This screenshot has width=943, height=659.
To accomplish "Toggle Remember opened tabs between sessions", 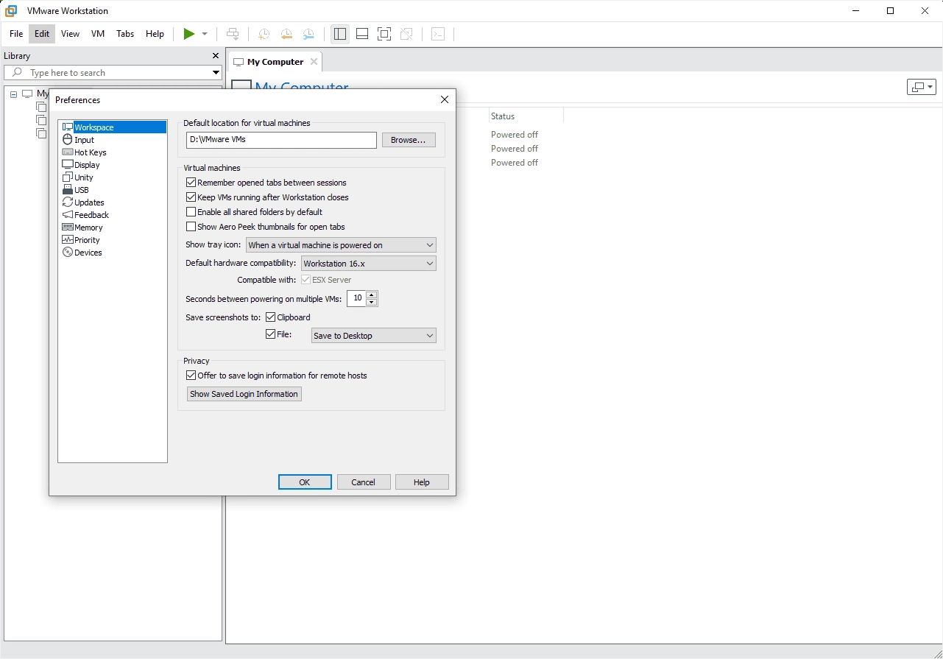I will [x=191, y=183].
